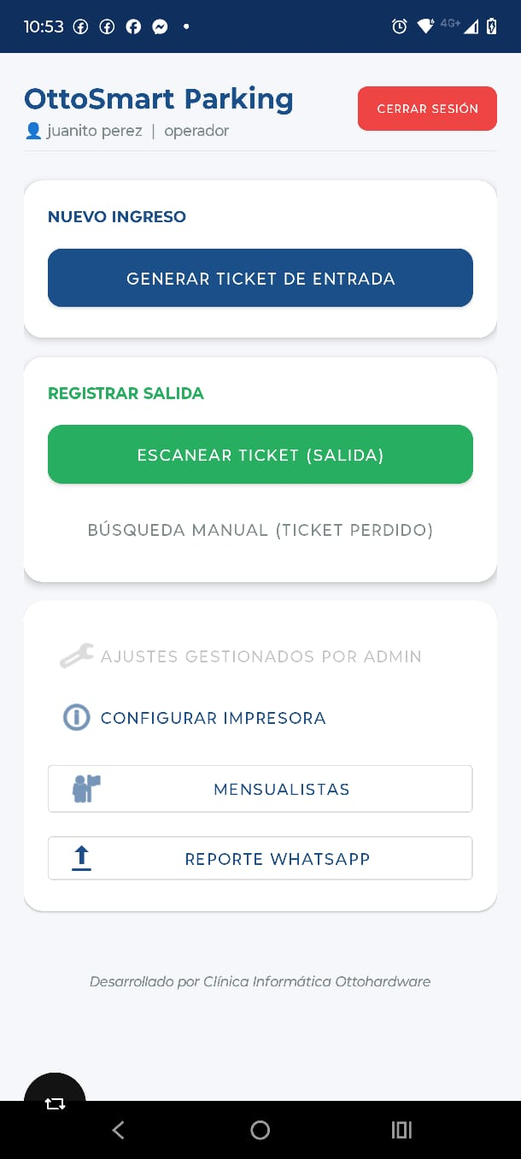Tap the Back navigation button
This screenshot has height=1159, width=521.
118,1129
